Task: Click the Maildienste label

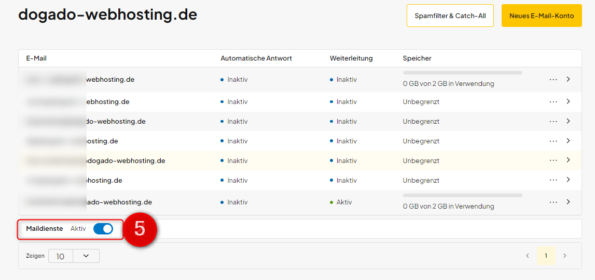Action: click(45, 229)
